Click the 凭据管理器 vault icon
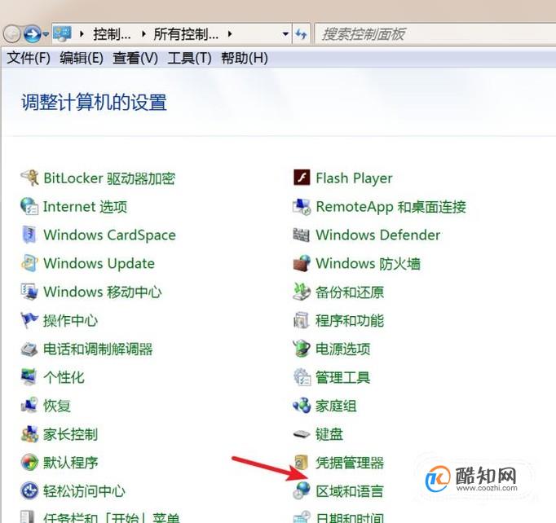Screen dimensions: 556x523 (x=302, y=463)
